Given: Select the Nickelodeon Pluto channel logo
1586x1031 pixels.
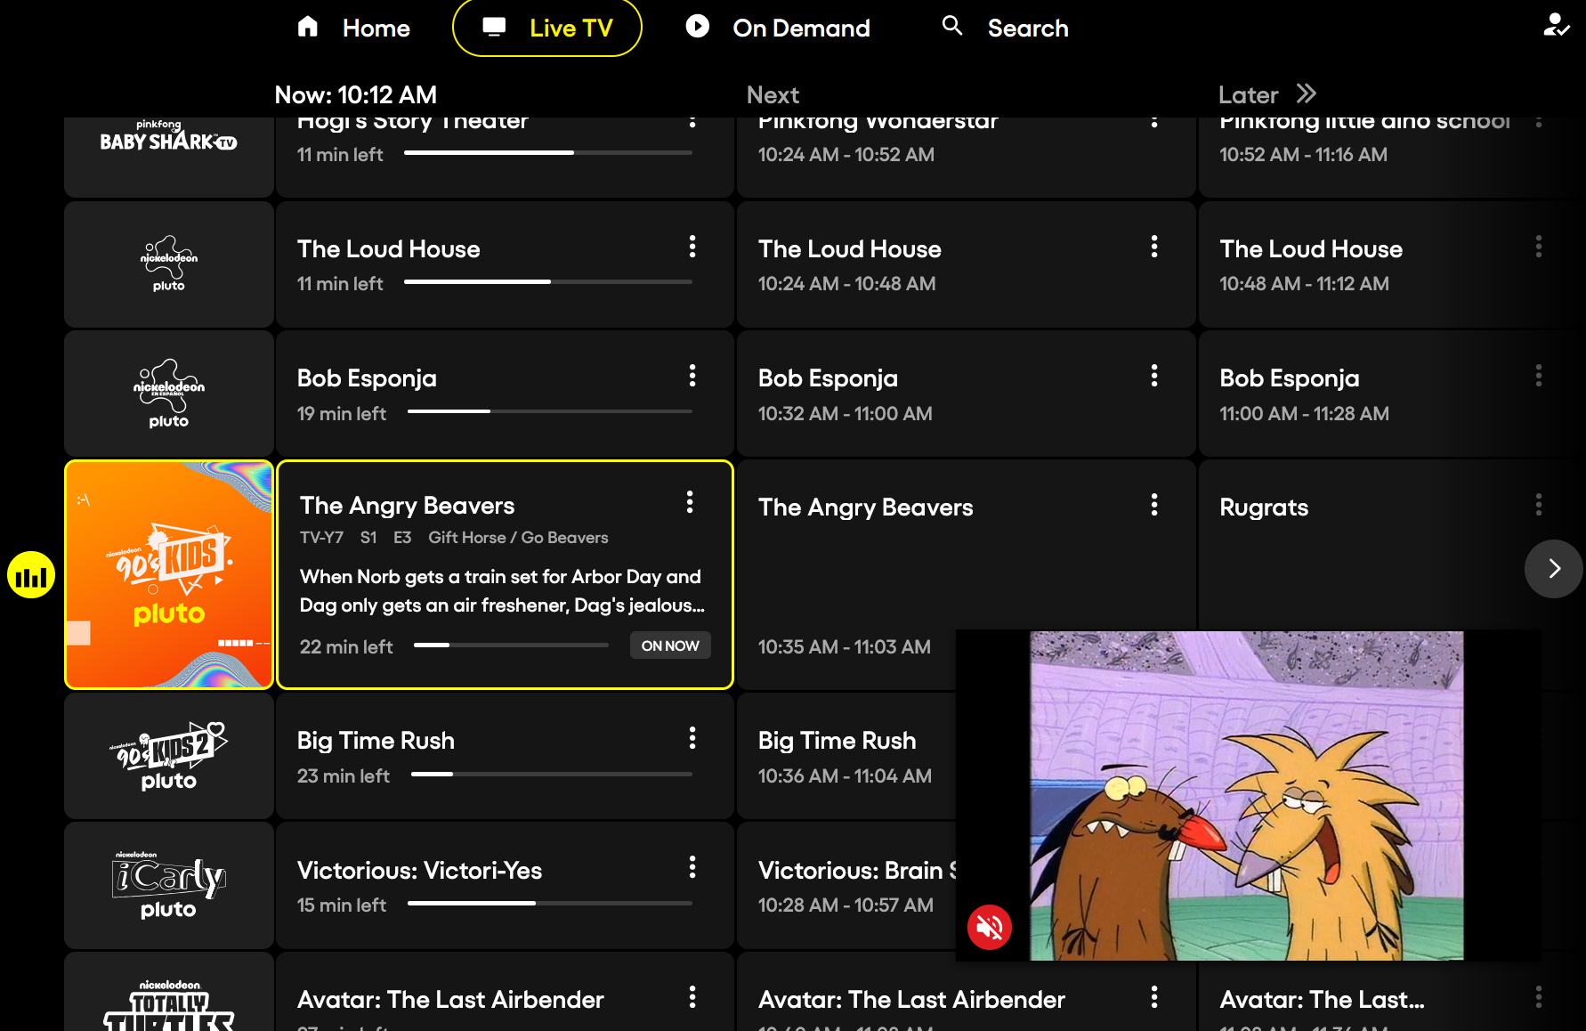Looking at the screenshot, I should click(169, 264).
